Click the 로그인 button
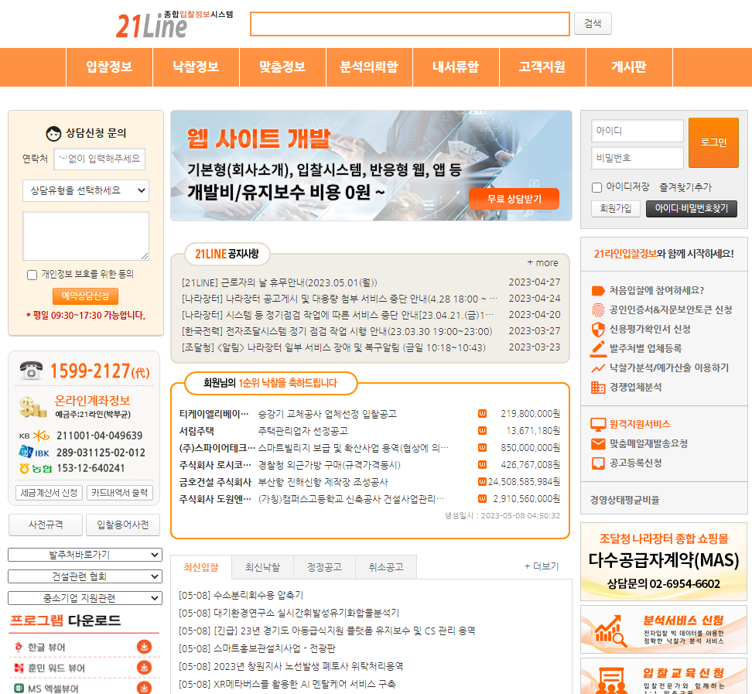The height and width of the screenshot is (694, 752). click(x=713, y=143)
